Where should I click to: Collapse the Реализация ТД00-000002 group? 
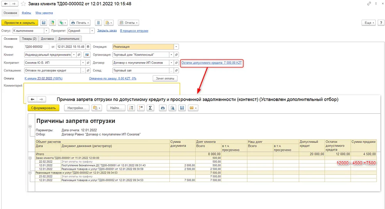point(30,173)
